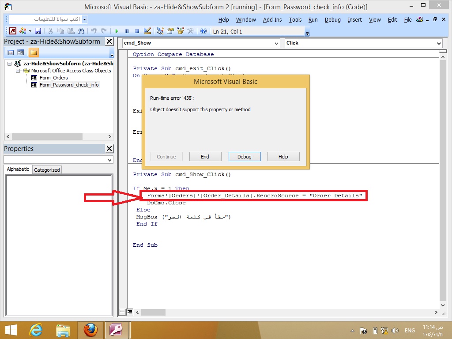
Task: Select Form_Orders in project tree
Action: tap(53, 78)
